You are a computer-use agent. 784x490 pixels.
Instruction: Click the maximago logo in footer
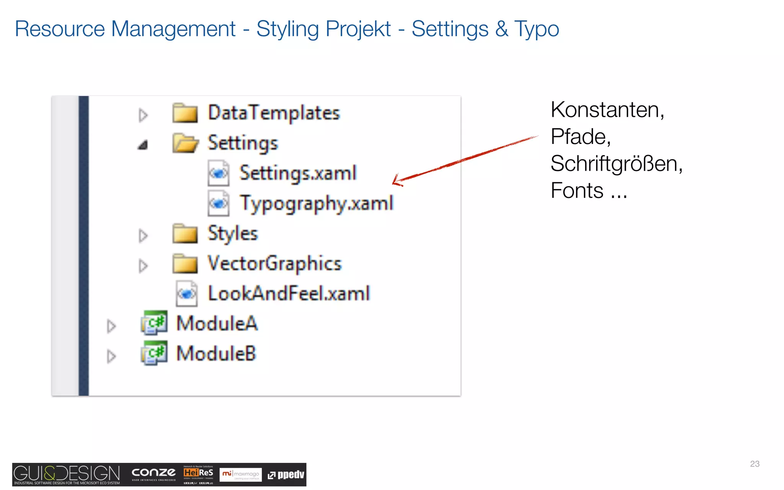tap(241, 475)
